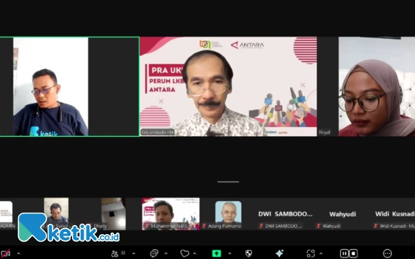Click muted mic icon beside Widi Kusnadi name
415x259 pixels.
pos(376,226)
